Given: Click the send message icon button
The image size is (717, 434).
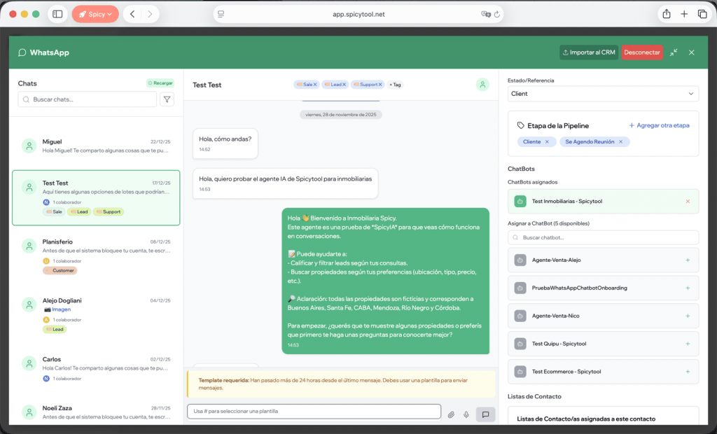Looking at the screenshot, I should (x=485, y=414).
